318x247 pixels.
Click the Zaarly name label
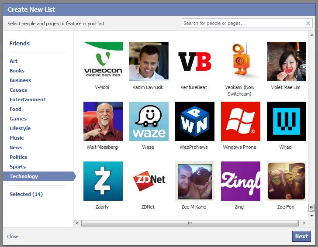click(x=102, y=207)
